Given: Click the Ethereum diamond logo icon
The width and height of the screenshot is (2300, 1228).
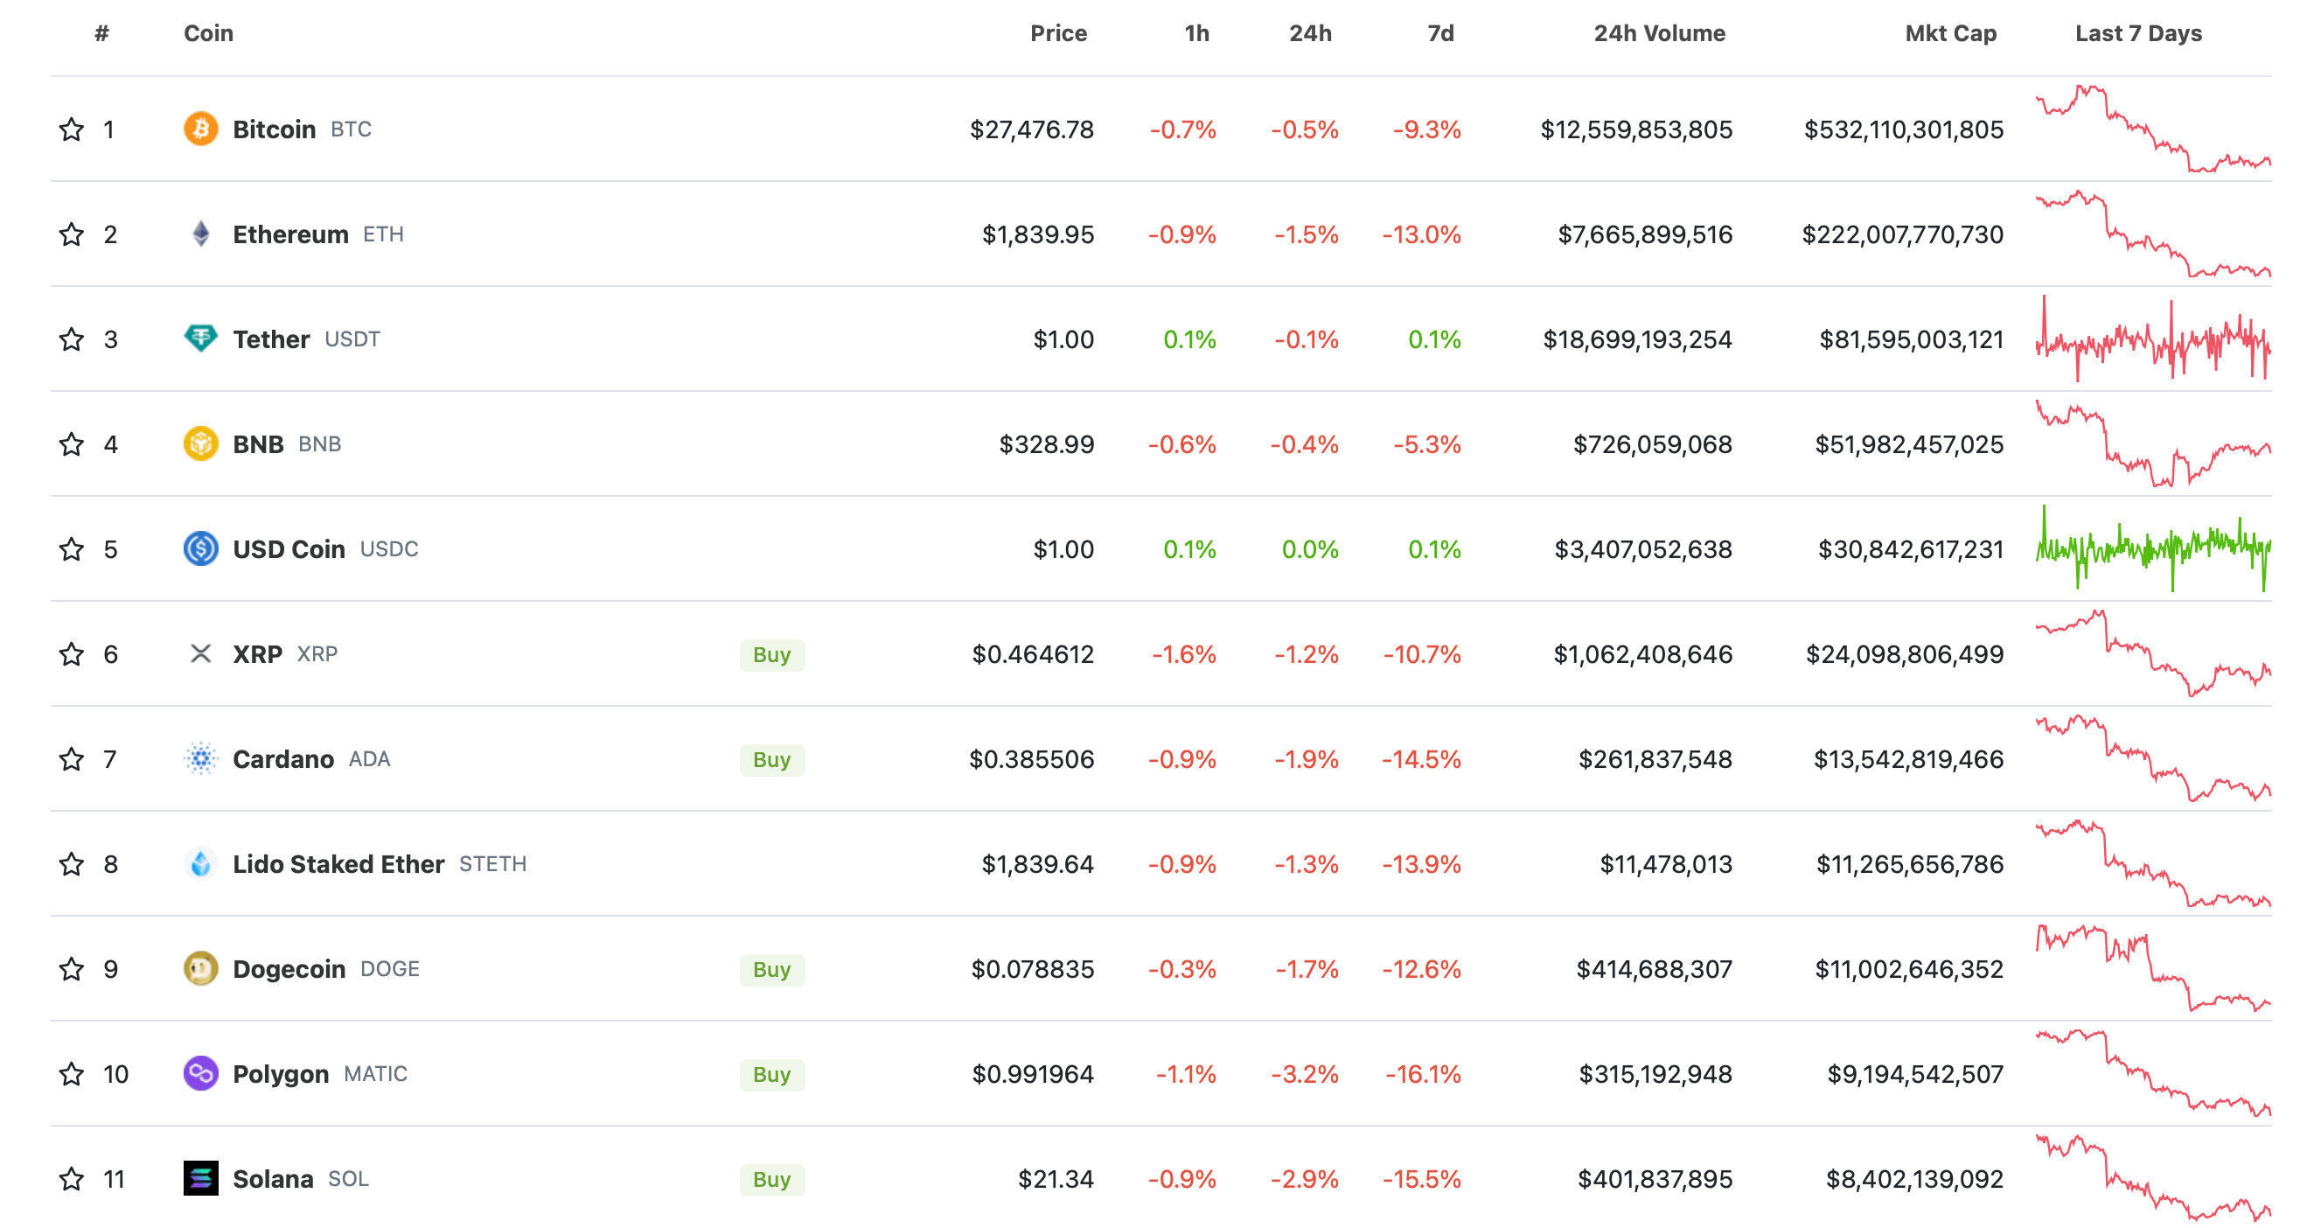Looking at the screenshot, I should tap(201, 234).
